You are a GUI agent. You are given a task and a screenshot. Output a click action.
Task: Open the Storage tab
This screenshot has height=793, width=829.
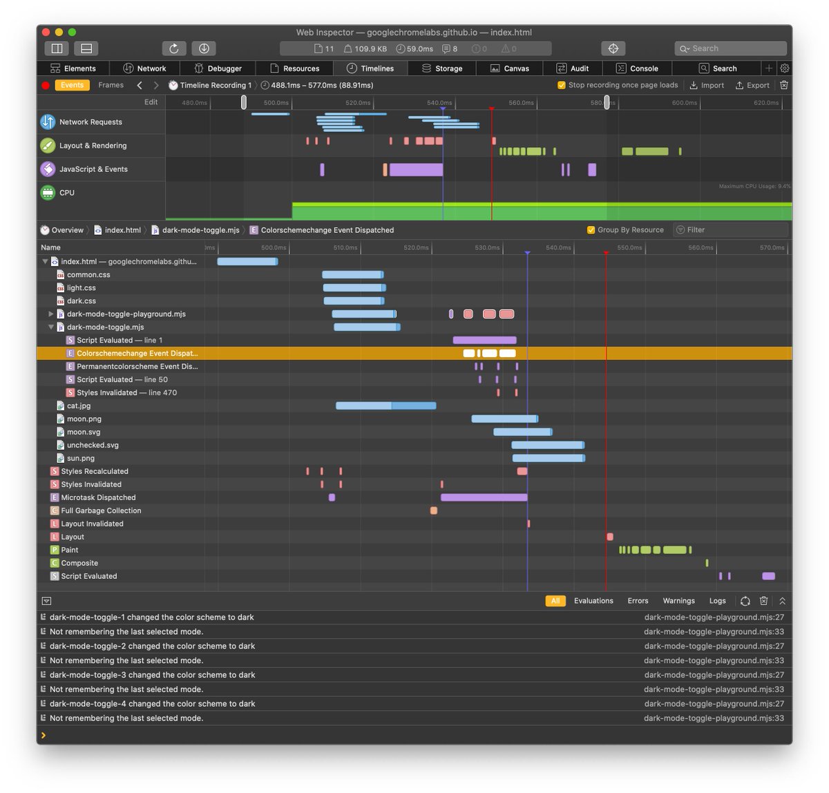[x=442, y=68]
